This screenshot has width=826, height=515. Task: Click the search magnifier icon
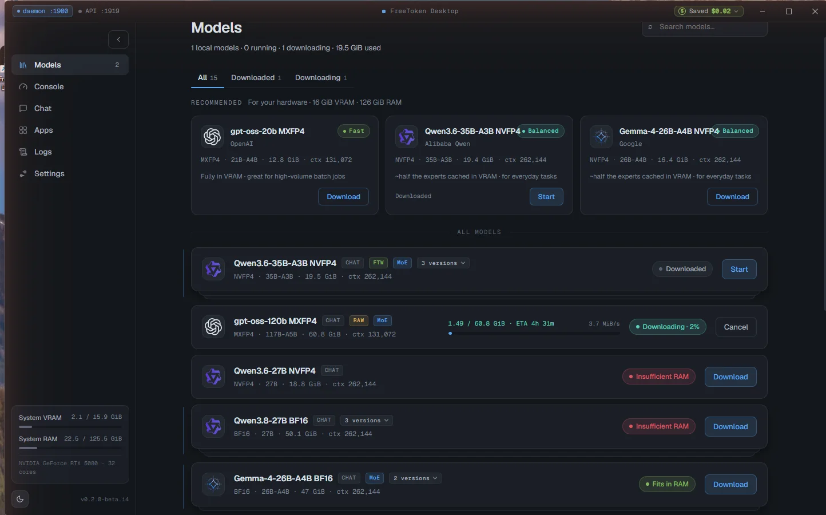[x=650, y=27]
